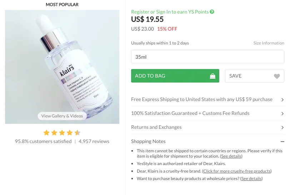Click See details for wholesale prices
Screen dimensions: 290x195
pos(251,179)
